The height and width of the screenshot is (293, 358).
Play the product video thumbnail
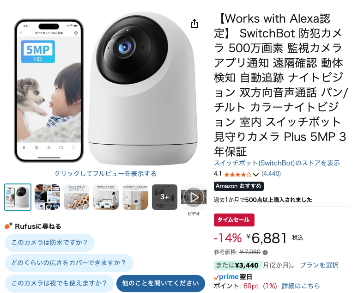(194, 197)
